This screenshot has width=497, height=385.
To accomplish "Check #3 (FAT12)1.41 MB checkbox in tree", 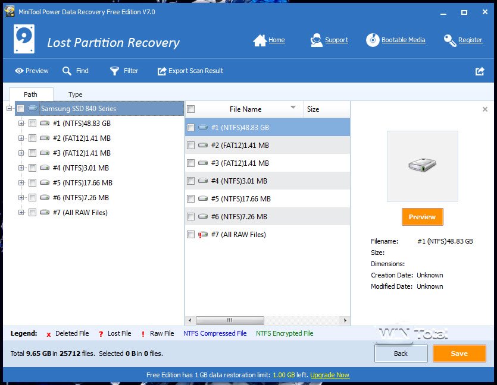I will pos(32,153).
